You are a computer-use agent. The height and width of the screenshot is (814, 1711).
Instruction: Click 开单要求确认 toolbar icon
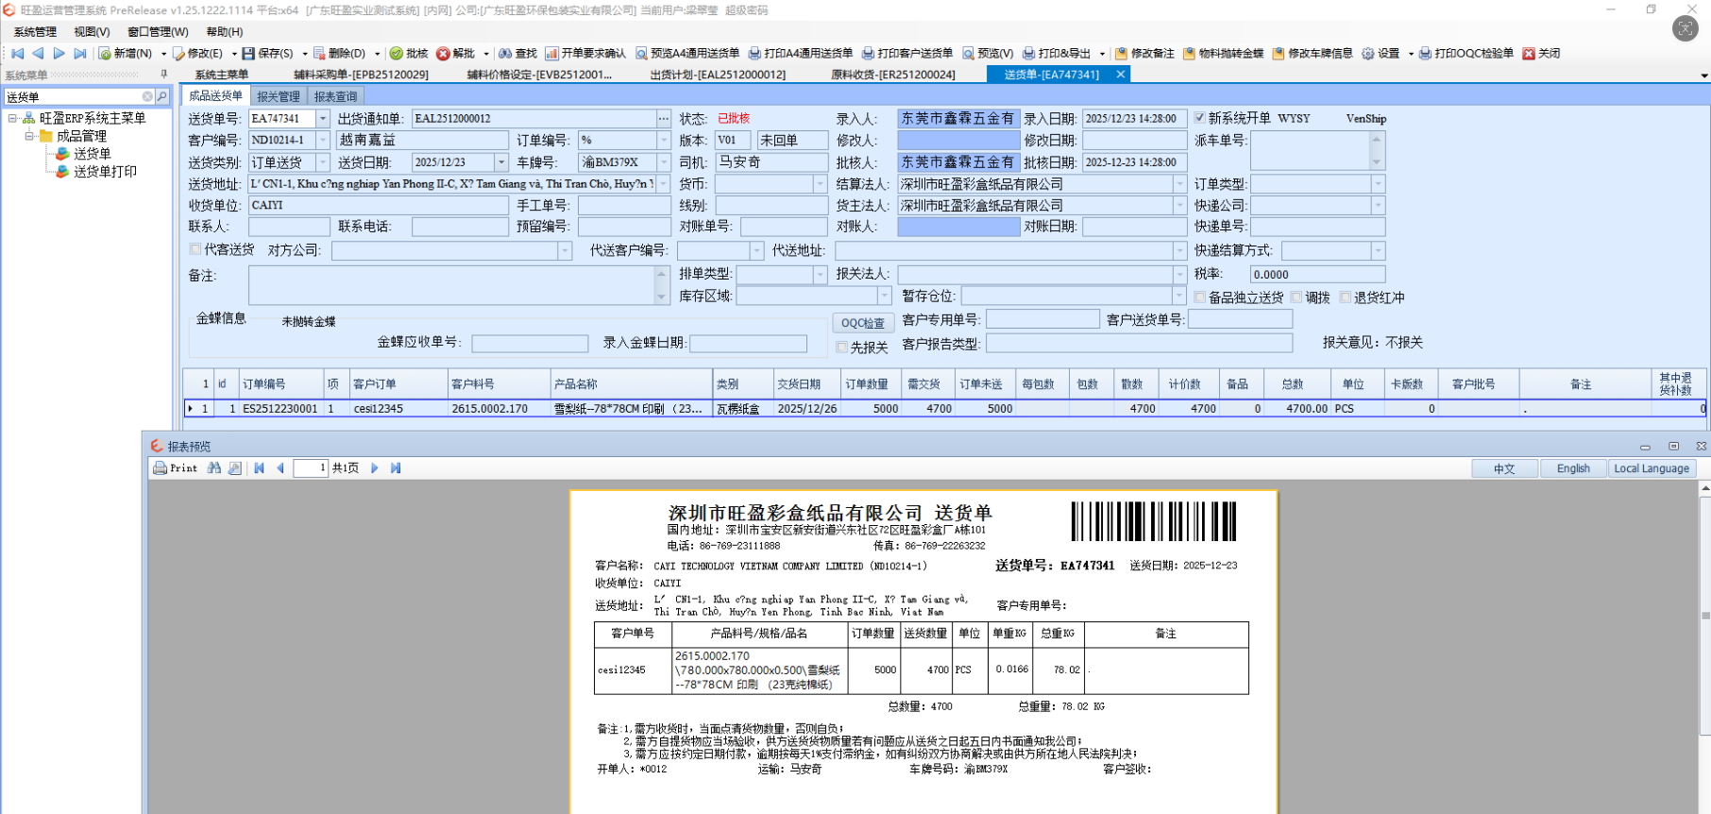point(551,54)
